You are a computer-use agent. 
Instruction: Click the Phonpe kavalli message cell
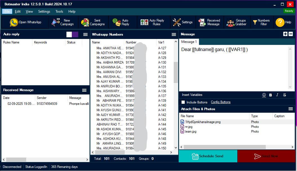[79, 104]
